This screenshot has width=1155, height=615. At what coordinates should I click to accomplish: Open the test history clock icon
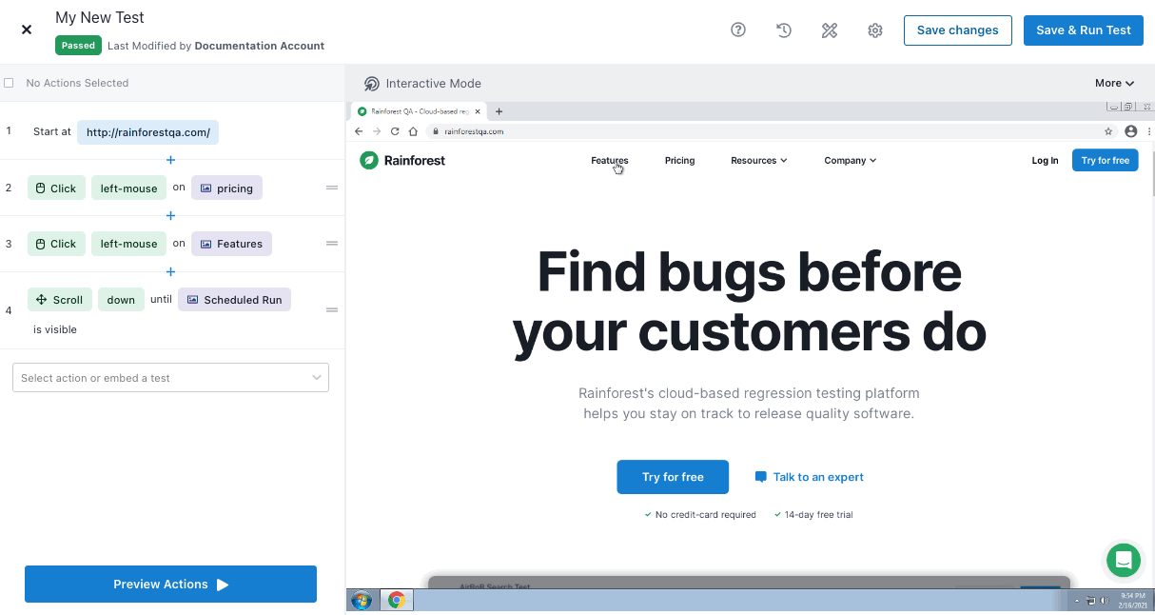coord(784,30)
